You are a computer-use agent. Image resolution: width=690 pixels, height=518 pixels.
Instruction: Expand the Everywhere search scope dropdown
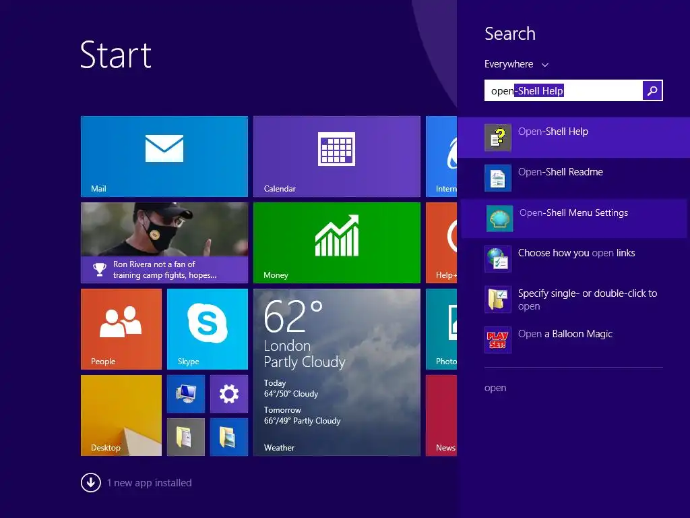pyautogui.click(x=516, y=64)
